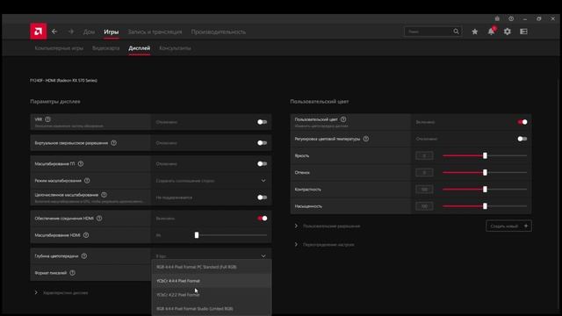Choose RGB 4:4:4 PC Standard (Full RGB)

212,267
